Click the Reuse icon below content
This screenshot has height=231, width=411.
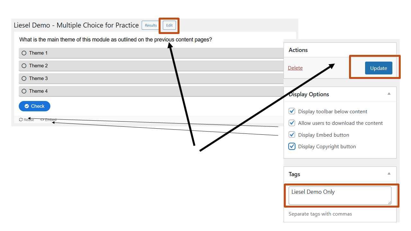[x=21, y=120]
